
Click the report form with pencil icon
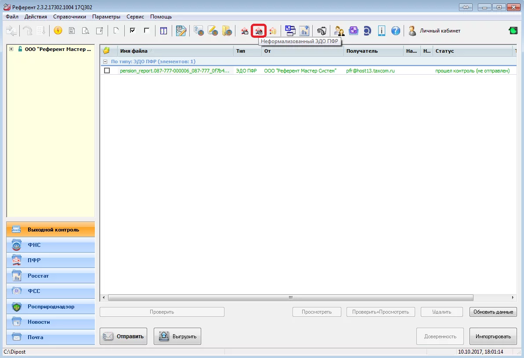pos(181,31)
